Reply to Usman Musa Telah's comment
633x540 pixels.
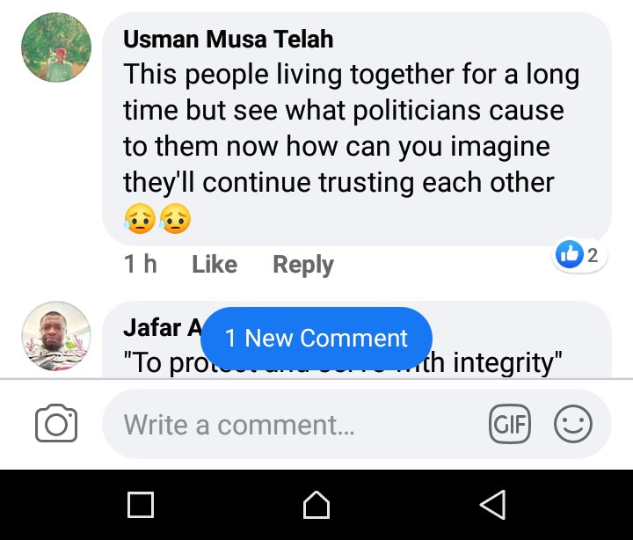(303, 265)
